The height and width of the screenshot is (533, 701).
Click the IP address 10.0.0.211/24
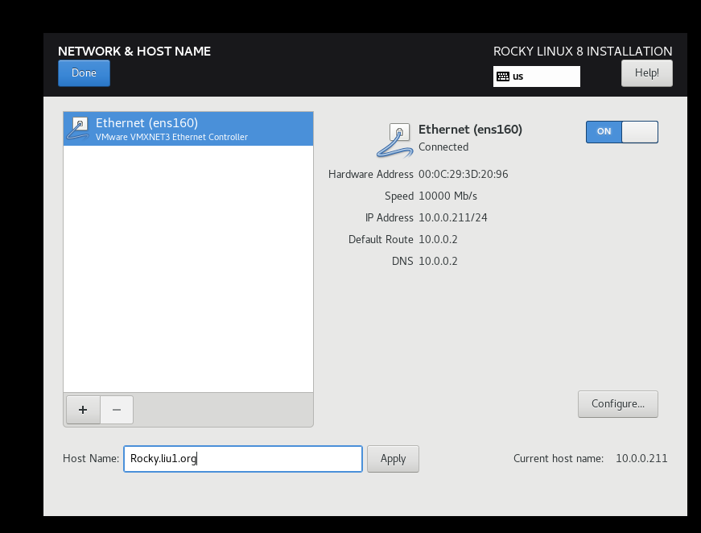[x=453, y=217]
